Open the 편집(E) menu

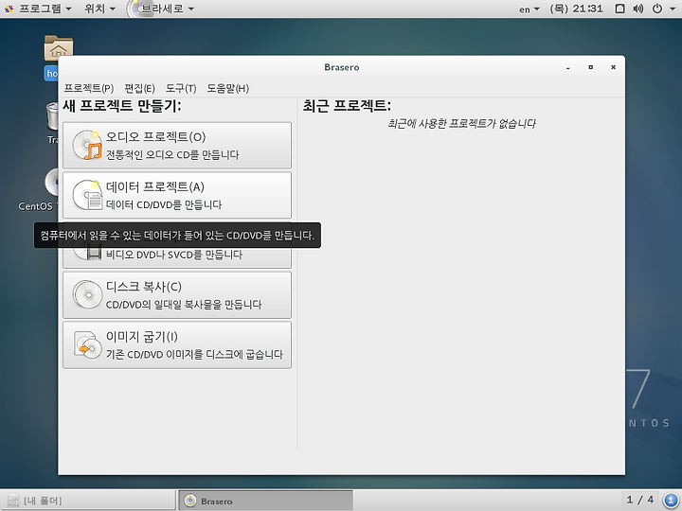click(139, 89)
